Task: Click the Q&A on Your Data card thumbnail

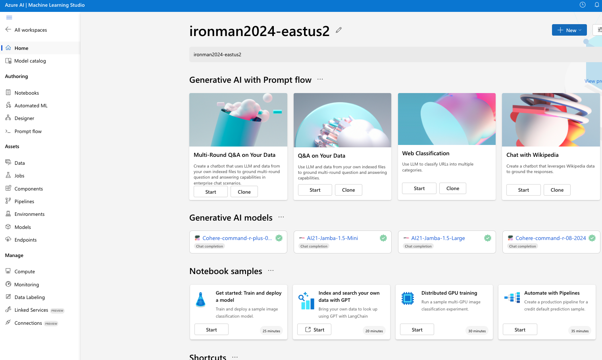Action: coord(342,120)
